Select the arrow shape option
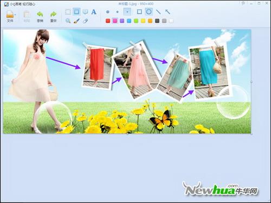 [x=167, y=12]
